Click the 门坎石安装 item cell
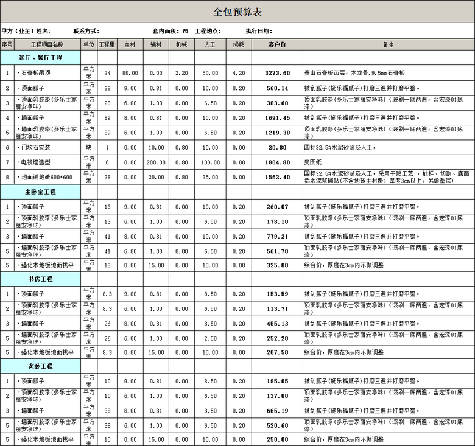This screenshot has height=446, width=475. (x=47, y=148)
